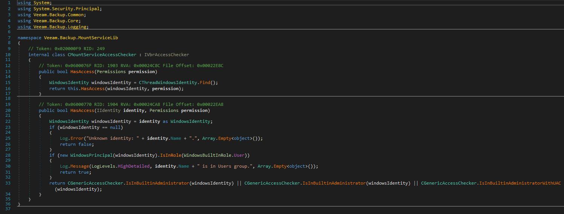The image size is (564, 214).
Task: Go to the IVbrAccessChecker interface reference
Action: [167, 55]
